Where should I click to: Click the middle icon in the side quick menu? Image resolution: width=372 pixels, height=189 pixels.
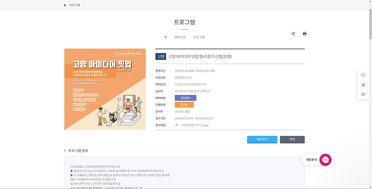(x=363, y=85)
